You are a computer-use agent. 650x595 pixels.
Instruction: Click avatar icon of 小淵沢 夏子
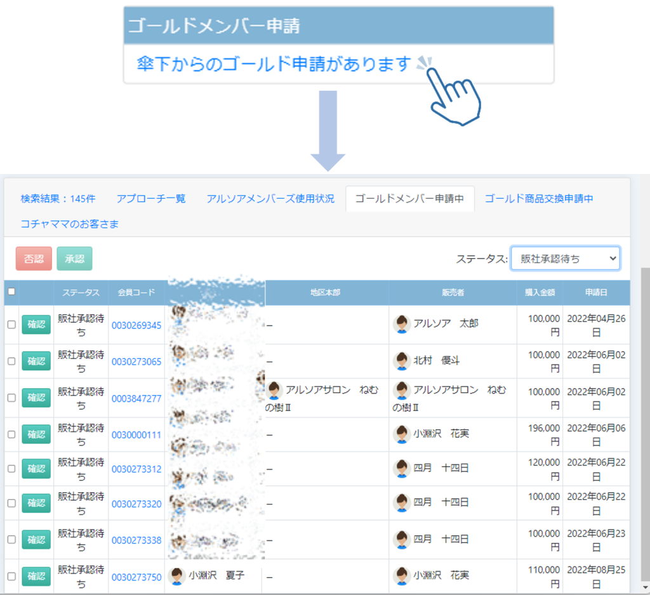click(x=177, y=577)
